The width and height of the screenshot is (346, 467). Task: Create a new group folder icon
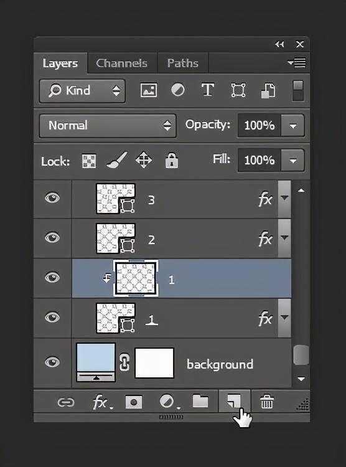(200, 401)
